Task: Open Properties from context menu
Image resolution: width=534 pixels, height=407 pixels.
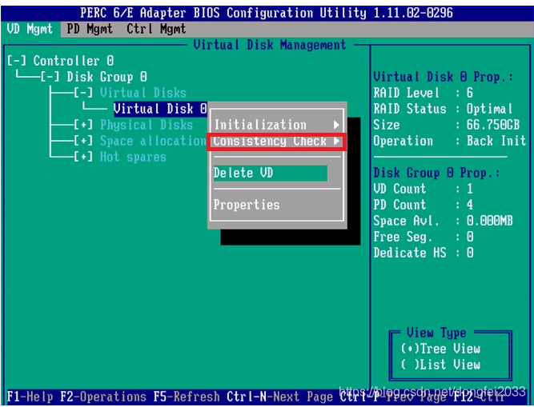Action: (247, 205)
